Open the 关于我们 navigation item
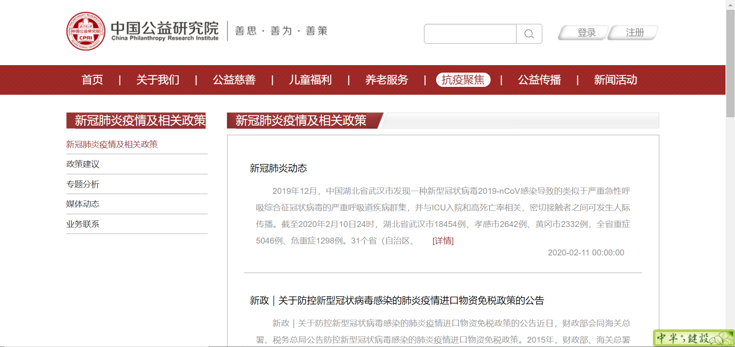Image resolution: width=735 pixels, height=347 pixels. click(158, 80)
